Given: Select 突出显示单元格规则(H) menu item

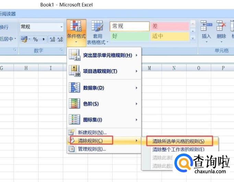Looking at the screenshot, I should click(x=104, y=55).
